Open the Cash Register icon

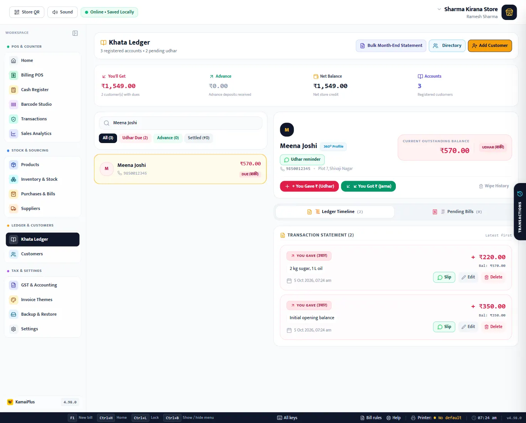(x=13, y=90)
